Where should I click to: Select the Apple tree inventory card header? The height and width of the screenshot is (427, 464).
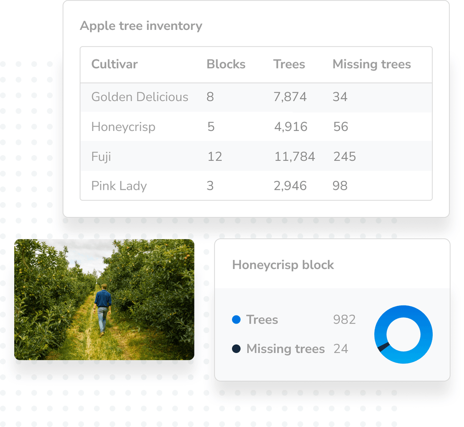141,26
